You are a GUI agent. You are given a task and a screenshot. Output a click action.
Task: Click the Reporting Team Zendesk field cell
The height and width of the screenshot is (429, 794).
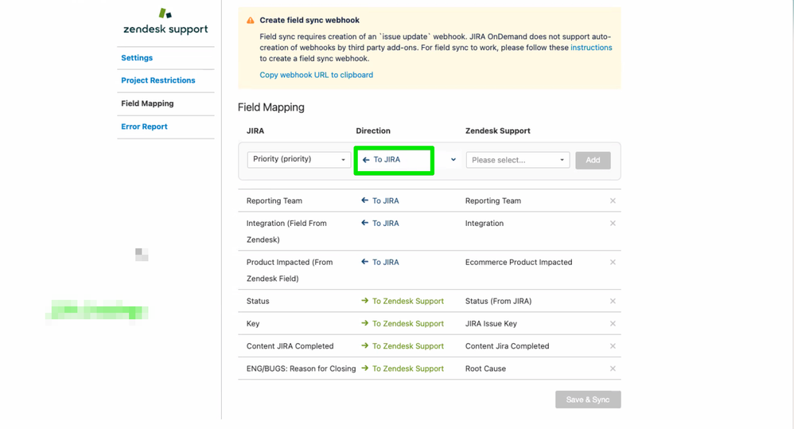pyautogui.click(x=493, y=201)
